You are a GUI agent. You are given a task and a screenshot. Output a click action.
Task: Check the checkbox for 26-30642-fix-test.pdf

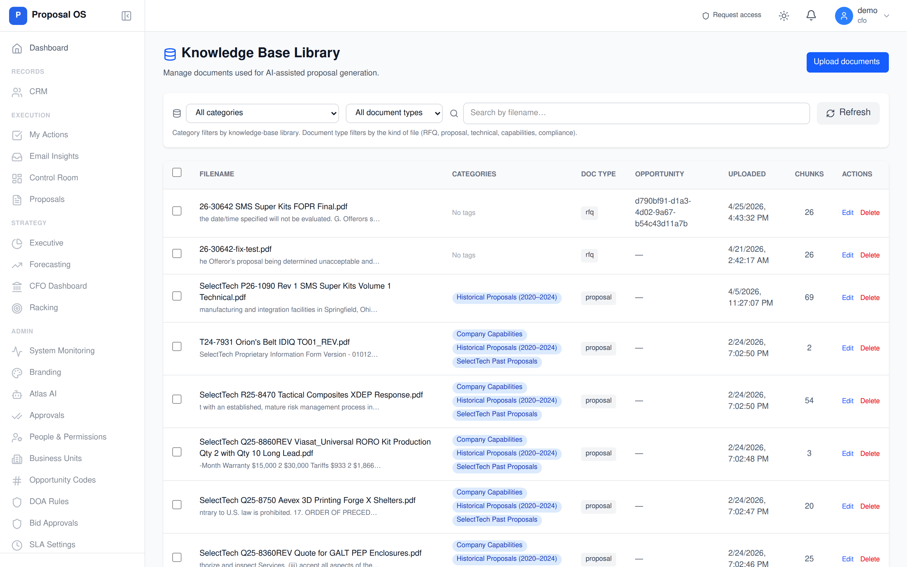click(177, 253)
